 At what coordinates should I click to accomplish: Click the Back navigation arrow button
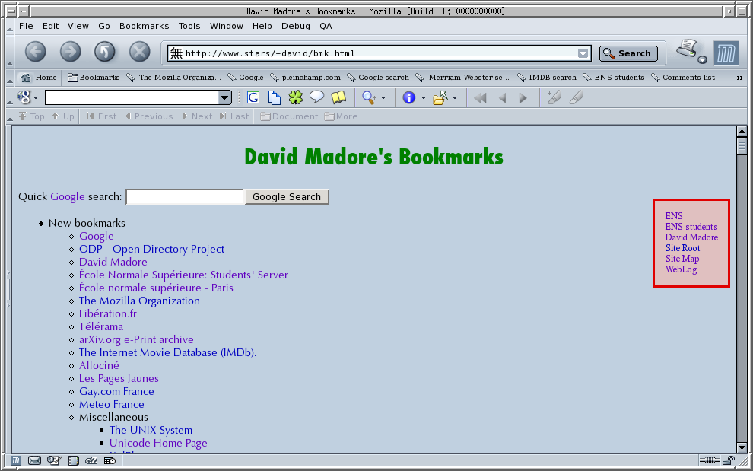coord(36,52)
